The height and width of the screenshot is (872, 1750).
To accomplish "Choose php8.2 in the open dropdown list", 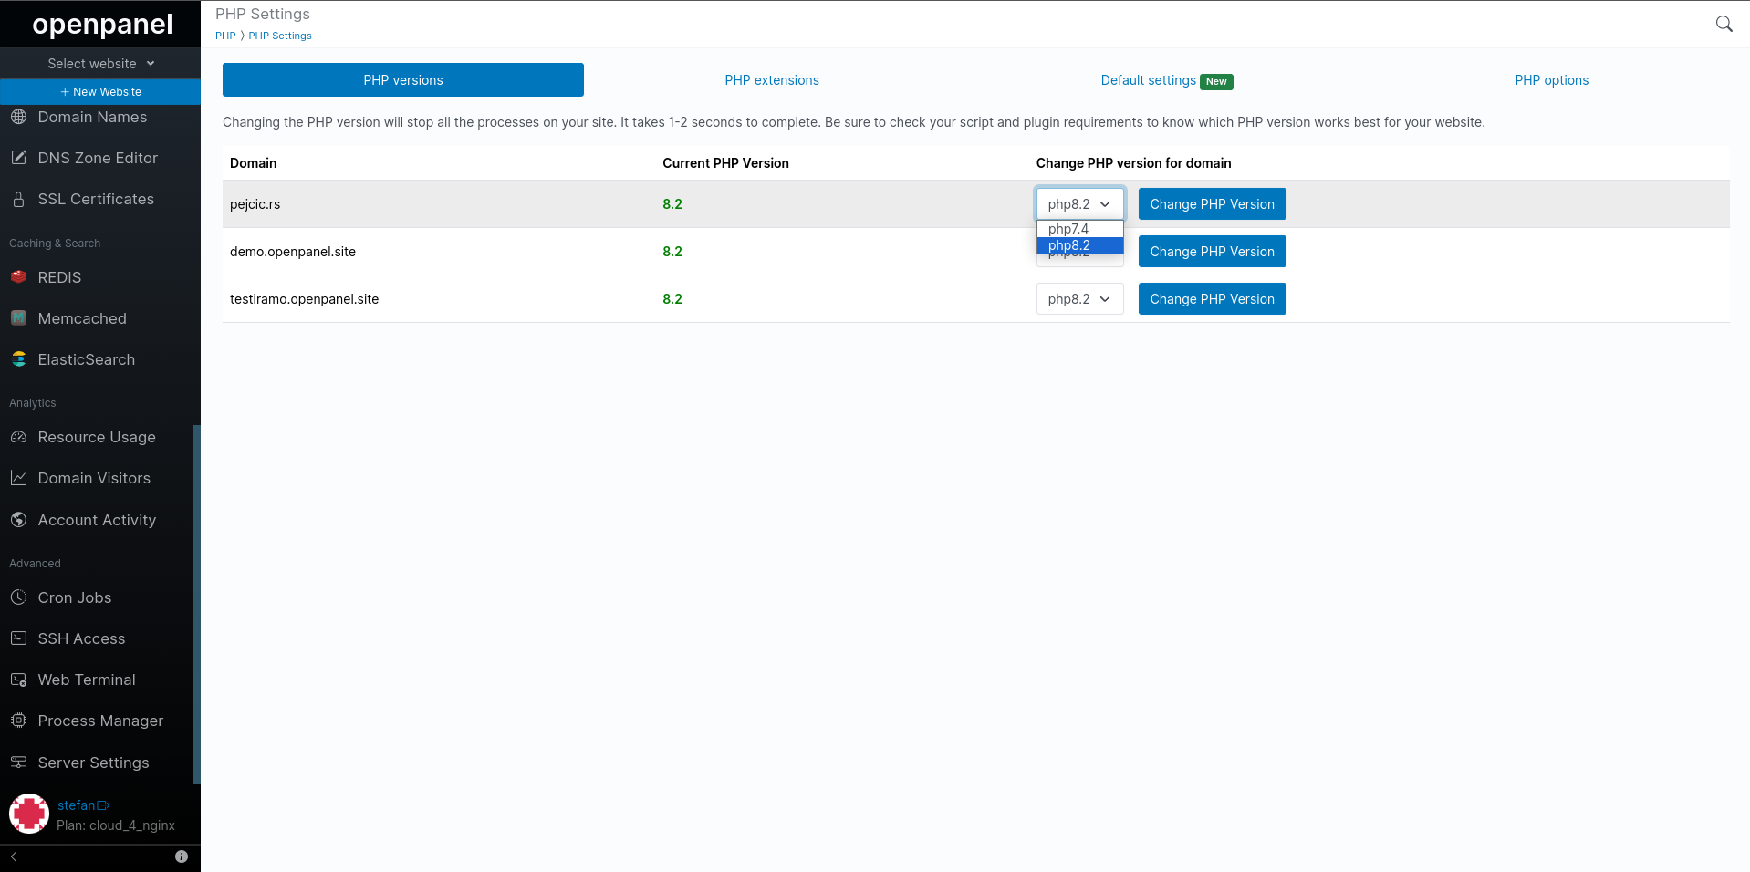I will 1079,245.
